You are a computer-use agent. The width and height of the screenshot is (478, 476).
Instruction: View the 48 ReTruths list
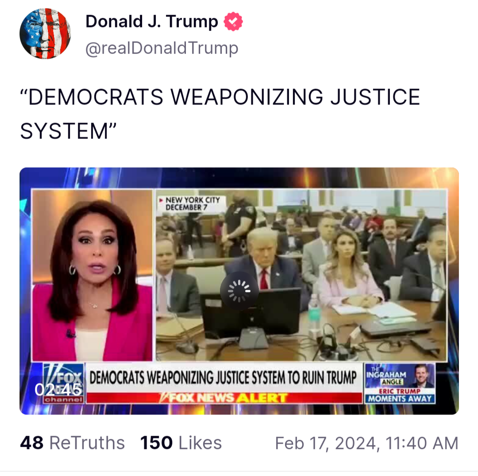coord(73,443)
